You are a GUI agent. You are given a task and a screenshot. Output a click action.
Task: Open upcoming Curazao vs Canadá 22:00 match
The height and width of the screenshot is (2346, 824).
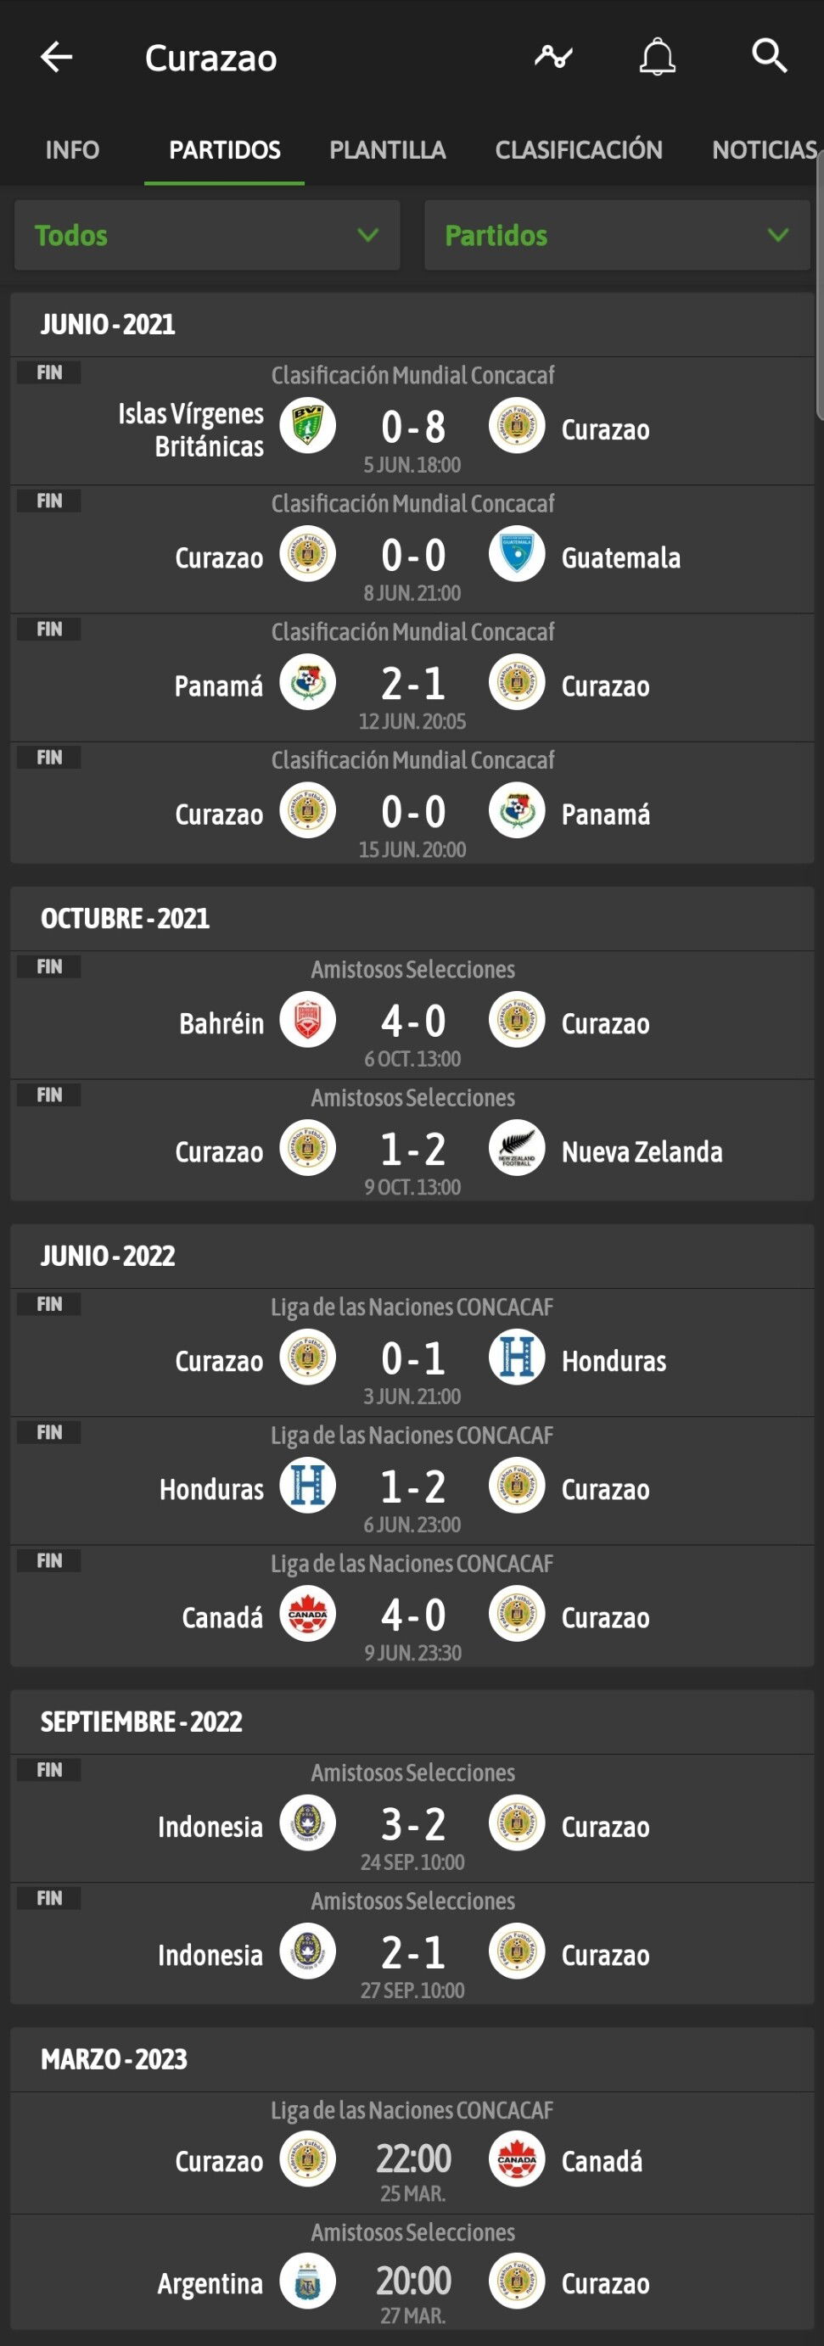[x=412, y=2159]
